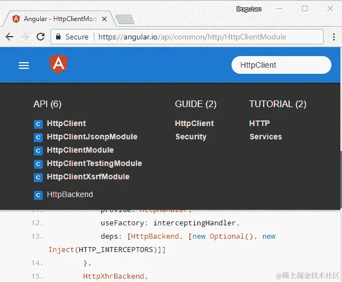Click interceptingHandler in code line 12

pyautogui.click(x=194, y=223)
